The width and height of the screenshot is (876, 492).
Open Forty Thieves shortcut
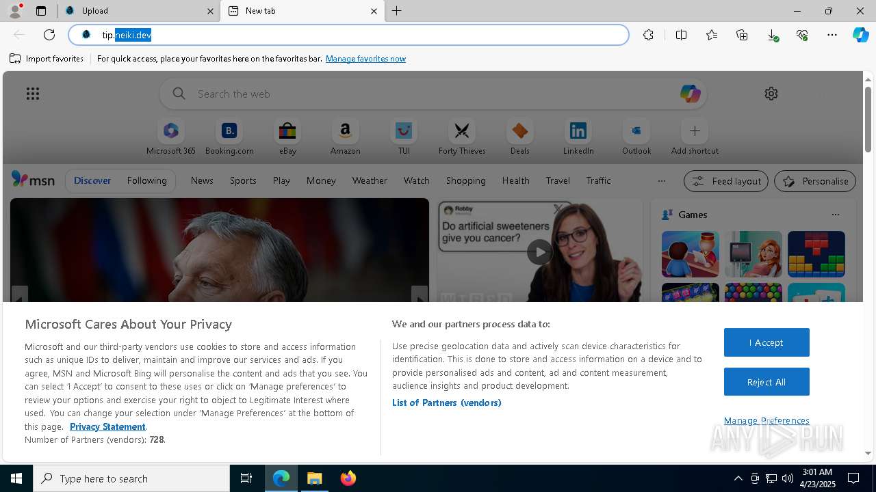(x=462, y=137)
